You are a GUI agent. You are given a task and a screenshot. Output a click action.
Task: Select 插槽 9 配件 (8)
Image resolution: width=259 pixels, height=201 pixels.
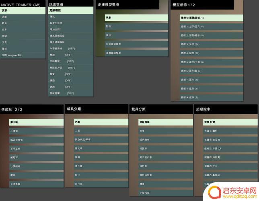(x=212, y=97)
